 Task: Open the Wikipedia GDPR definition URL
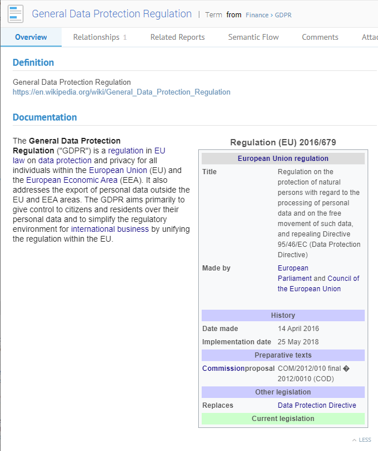tap(122, 92)
